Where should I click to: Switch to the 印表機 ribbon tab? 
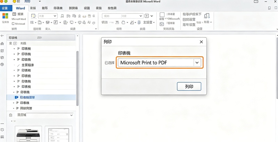(58, 8)
